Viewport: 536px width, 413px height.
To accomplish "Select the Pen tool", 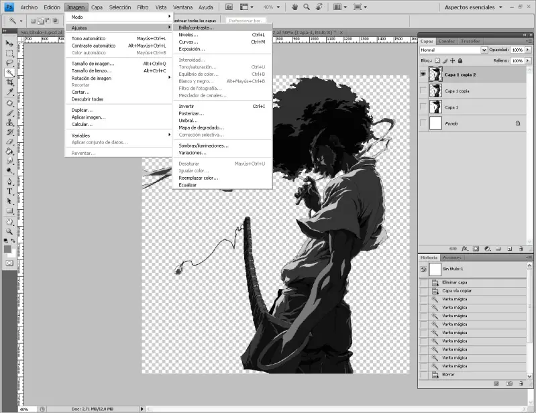I will [9, 182].
